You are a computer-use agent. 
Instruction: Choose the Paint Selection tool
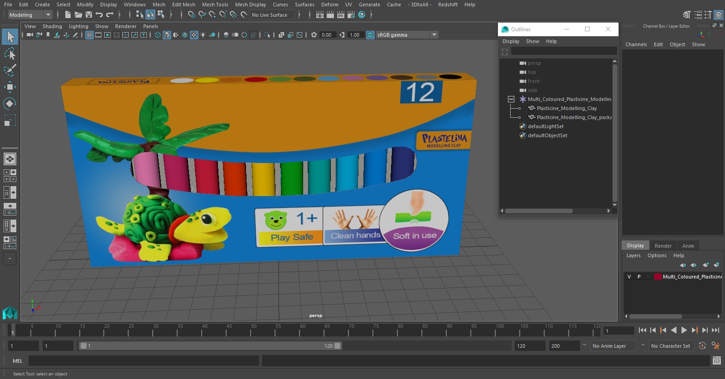10,70
